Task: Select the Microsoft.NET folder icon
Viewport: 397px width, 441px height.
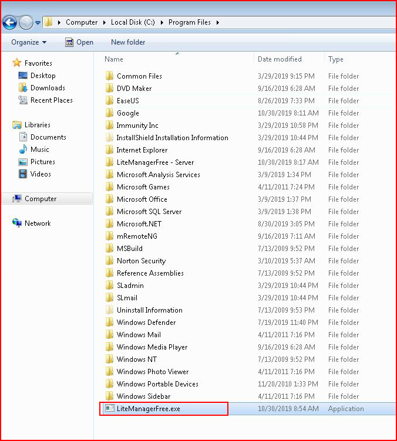Action: tap(109, 223)
